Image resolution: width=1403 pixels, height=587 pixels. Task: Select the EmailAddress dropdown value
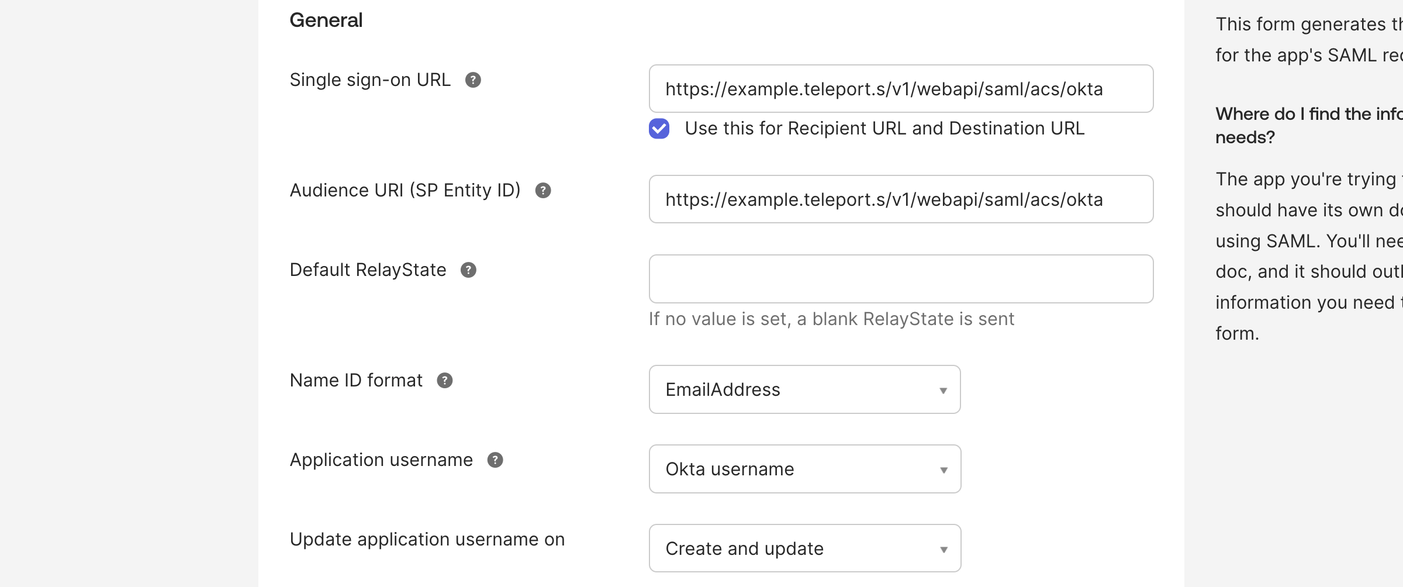click(x=723, y=389)
